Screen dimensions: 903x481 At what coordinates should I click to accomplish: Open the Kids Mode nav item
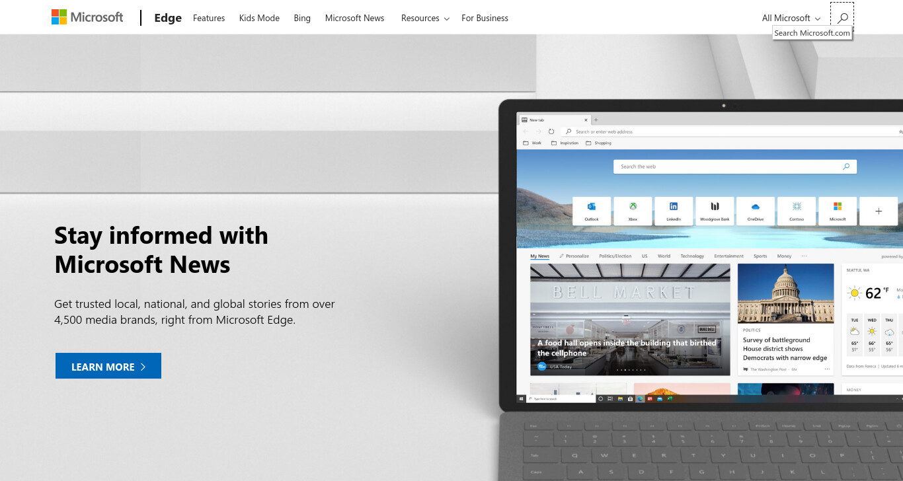click(x=259, y=18)
